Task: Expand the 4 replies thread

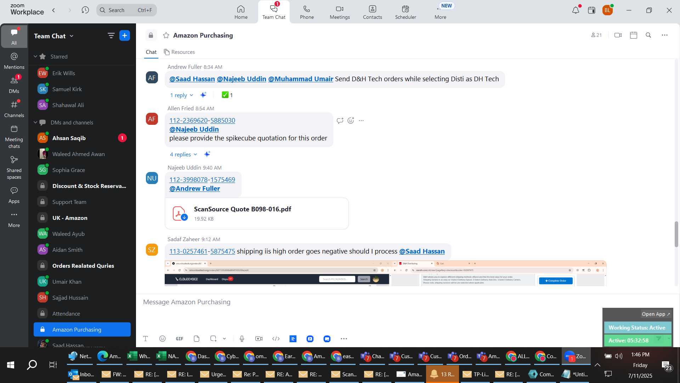Action: (x=183, y=154)
